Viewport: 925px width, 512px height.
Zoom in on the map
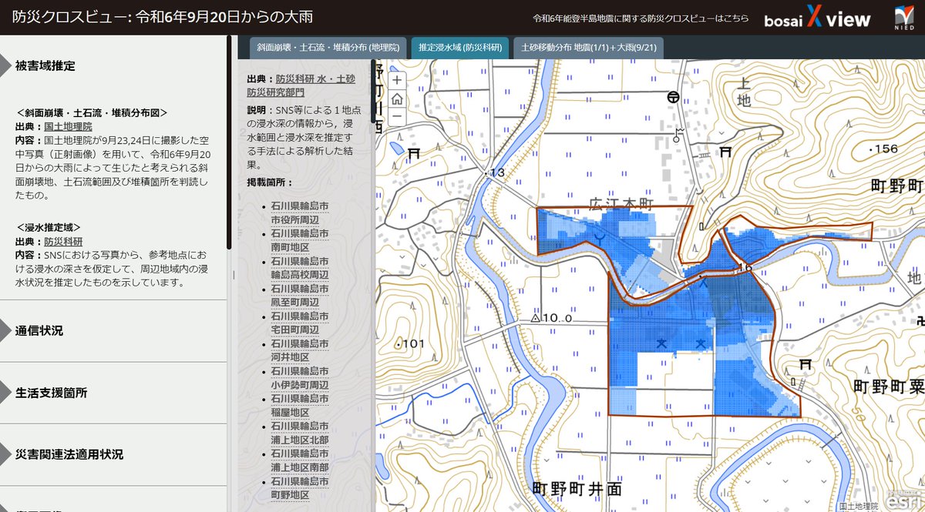tap(396, 80)
